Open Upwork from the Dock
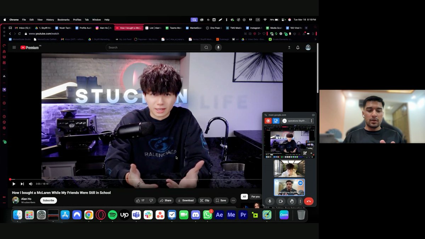425x239 pixels. click(x=124, y=215)
